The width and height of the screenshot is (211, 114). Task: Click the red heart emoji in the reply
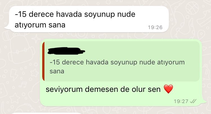point(168,89)
